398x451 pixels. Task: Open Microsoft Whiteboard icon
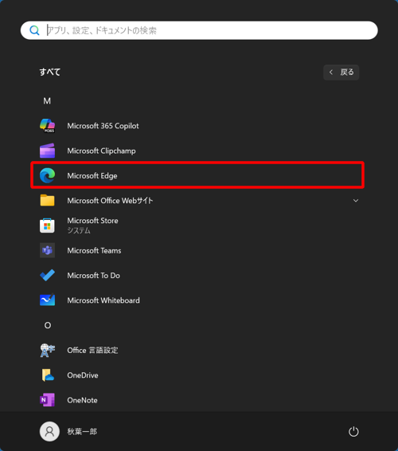pyautogui.click(x=48, y=300)
